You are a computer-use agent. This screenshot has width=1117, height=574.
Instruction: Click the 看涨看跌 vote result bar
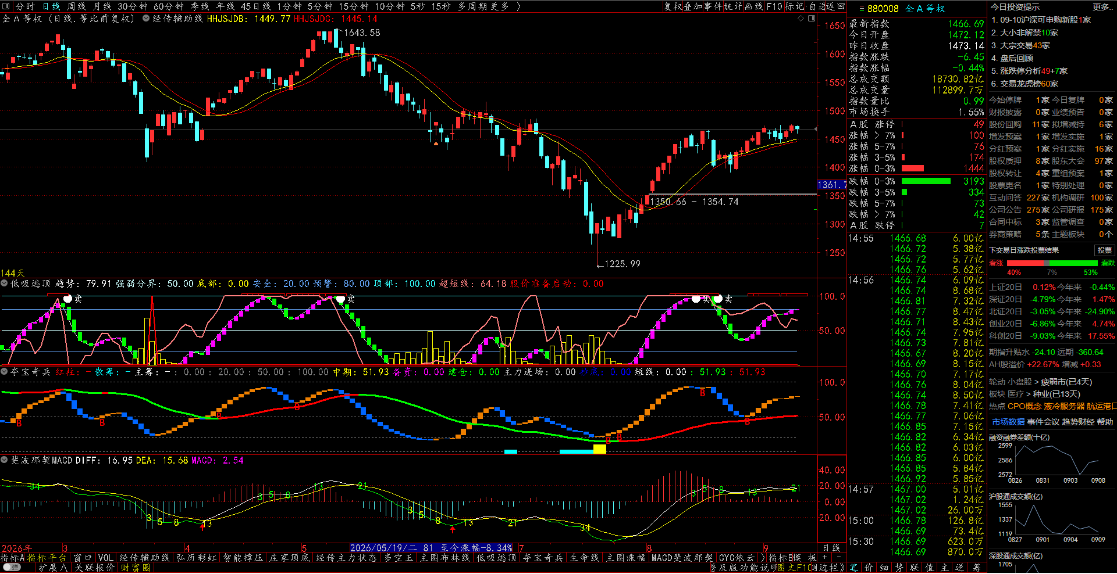click(1052, 263)
